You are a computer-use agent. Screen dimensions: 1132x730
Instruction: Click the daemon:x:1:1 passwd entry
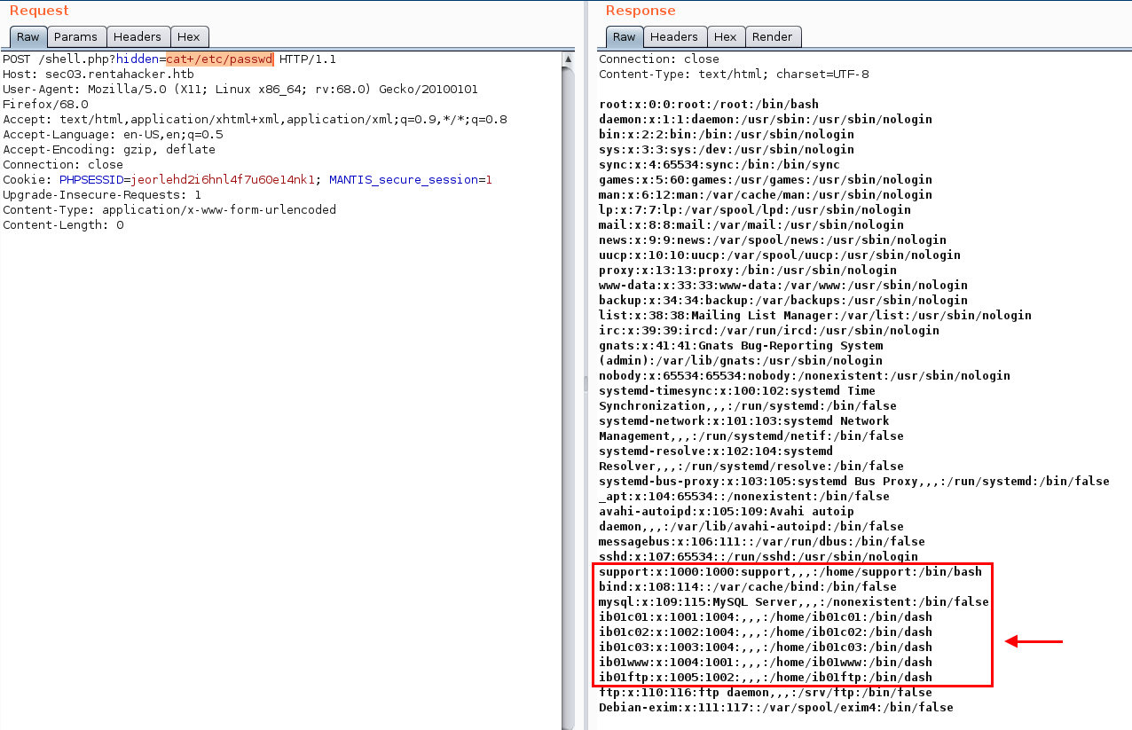coord(766,120)
